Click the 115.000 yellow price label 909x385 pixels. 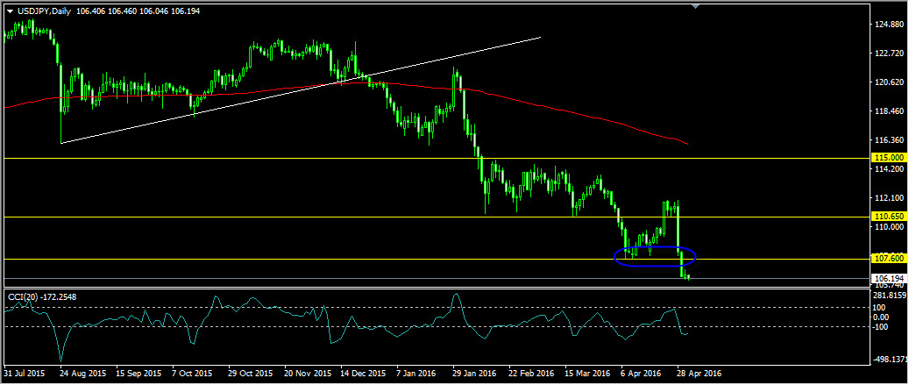(x=890, y=158)
